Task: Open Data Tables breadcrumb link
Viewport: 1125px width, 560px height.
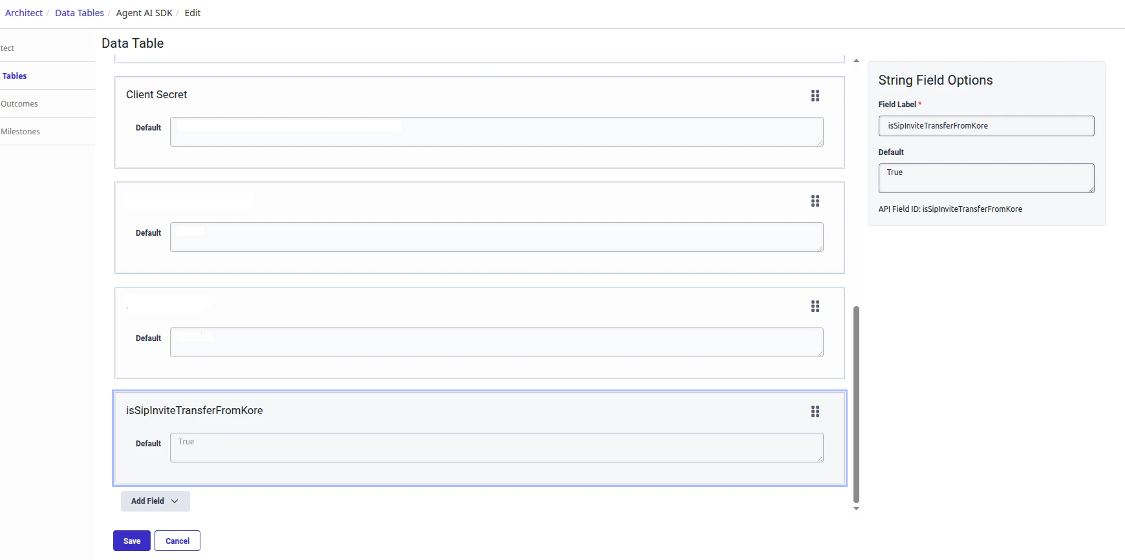Action: pos(79,12)
